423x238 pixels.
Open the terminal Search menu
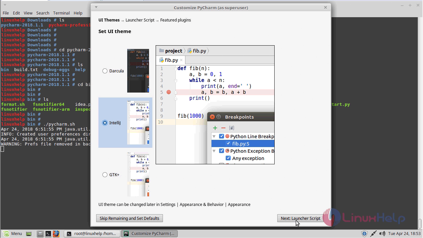tap(43, 13)
